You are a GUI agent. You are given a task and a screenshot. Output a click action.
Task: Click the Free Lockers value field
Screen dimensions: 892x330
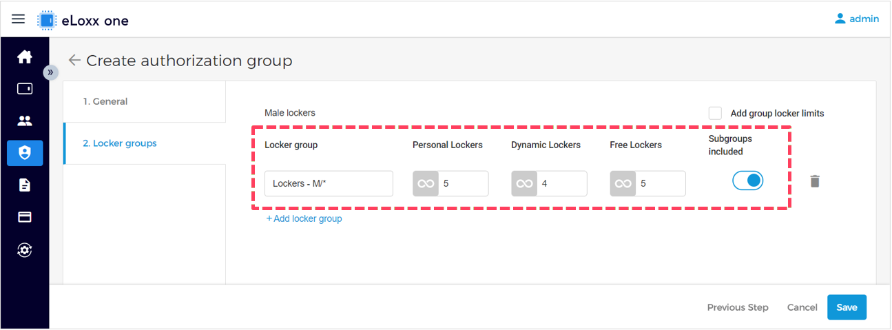tap(661, 183)
